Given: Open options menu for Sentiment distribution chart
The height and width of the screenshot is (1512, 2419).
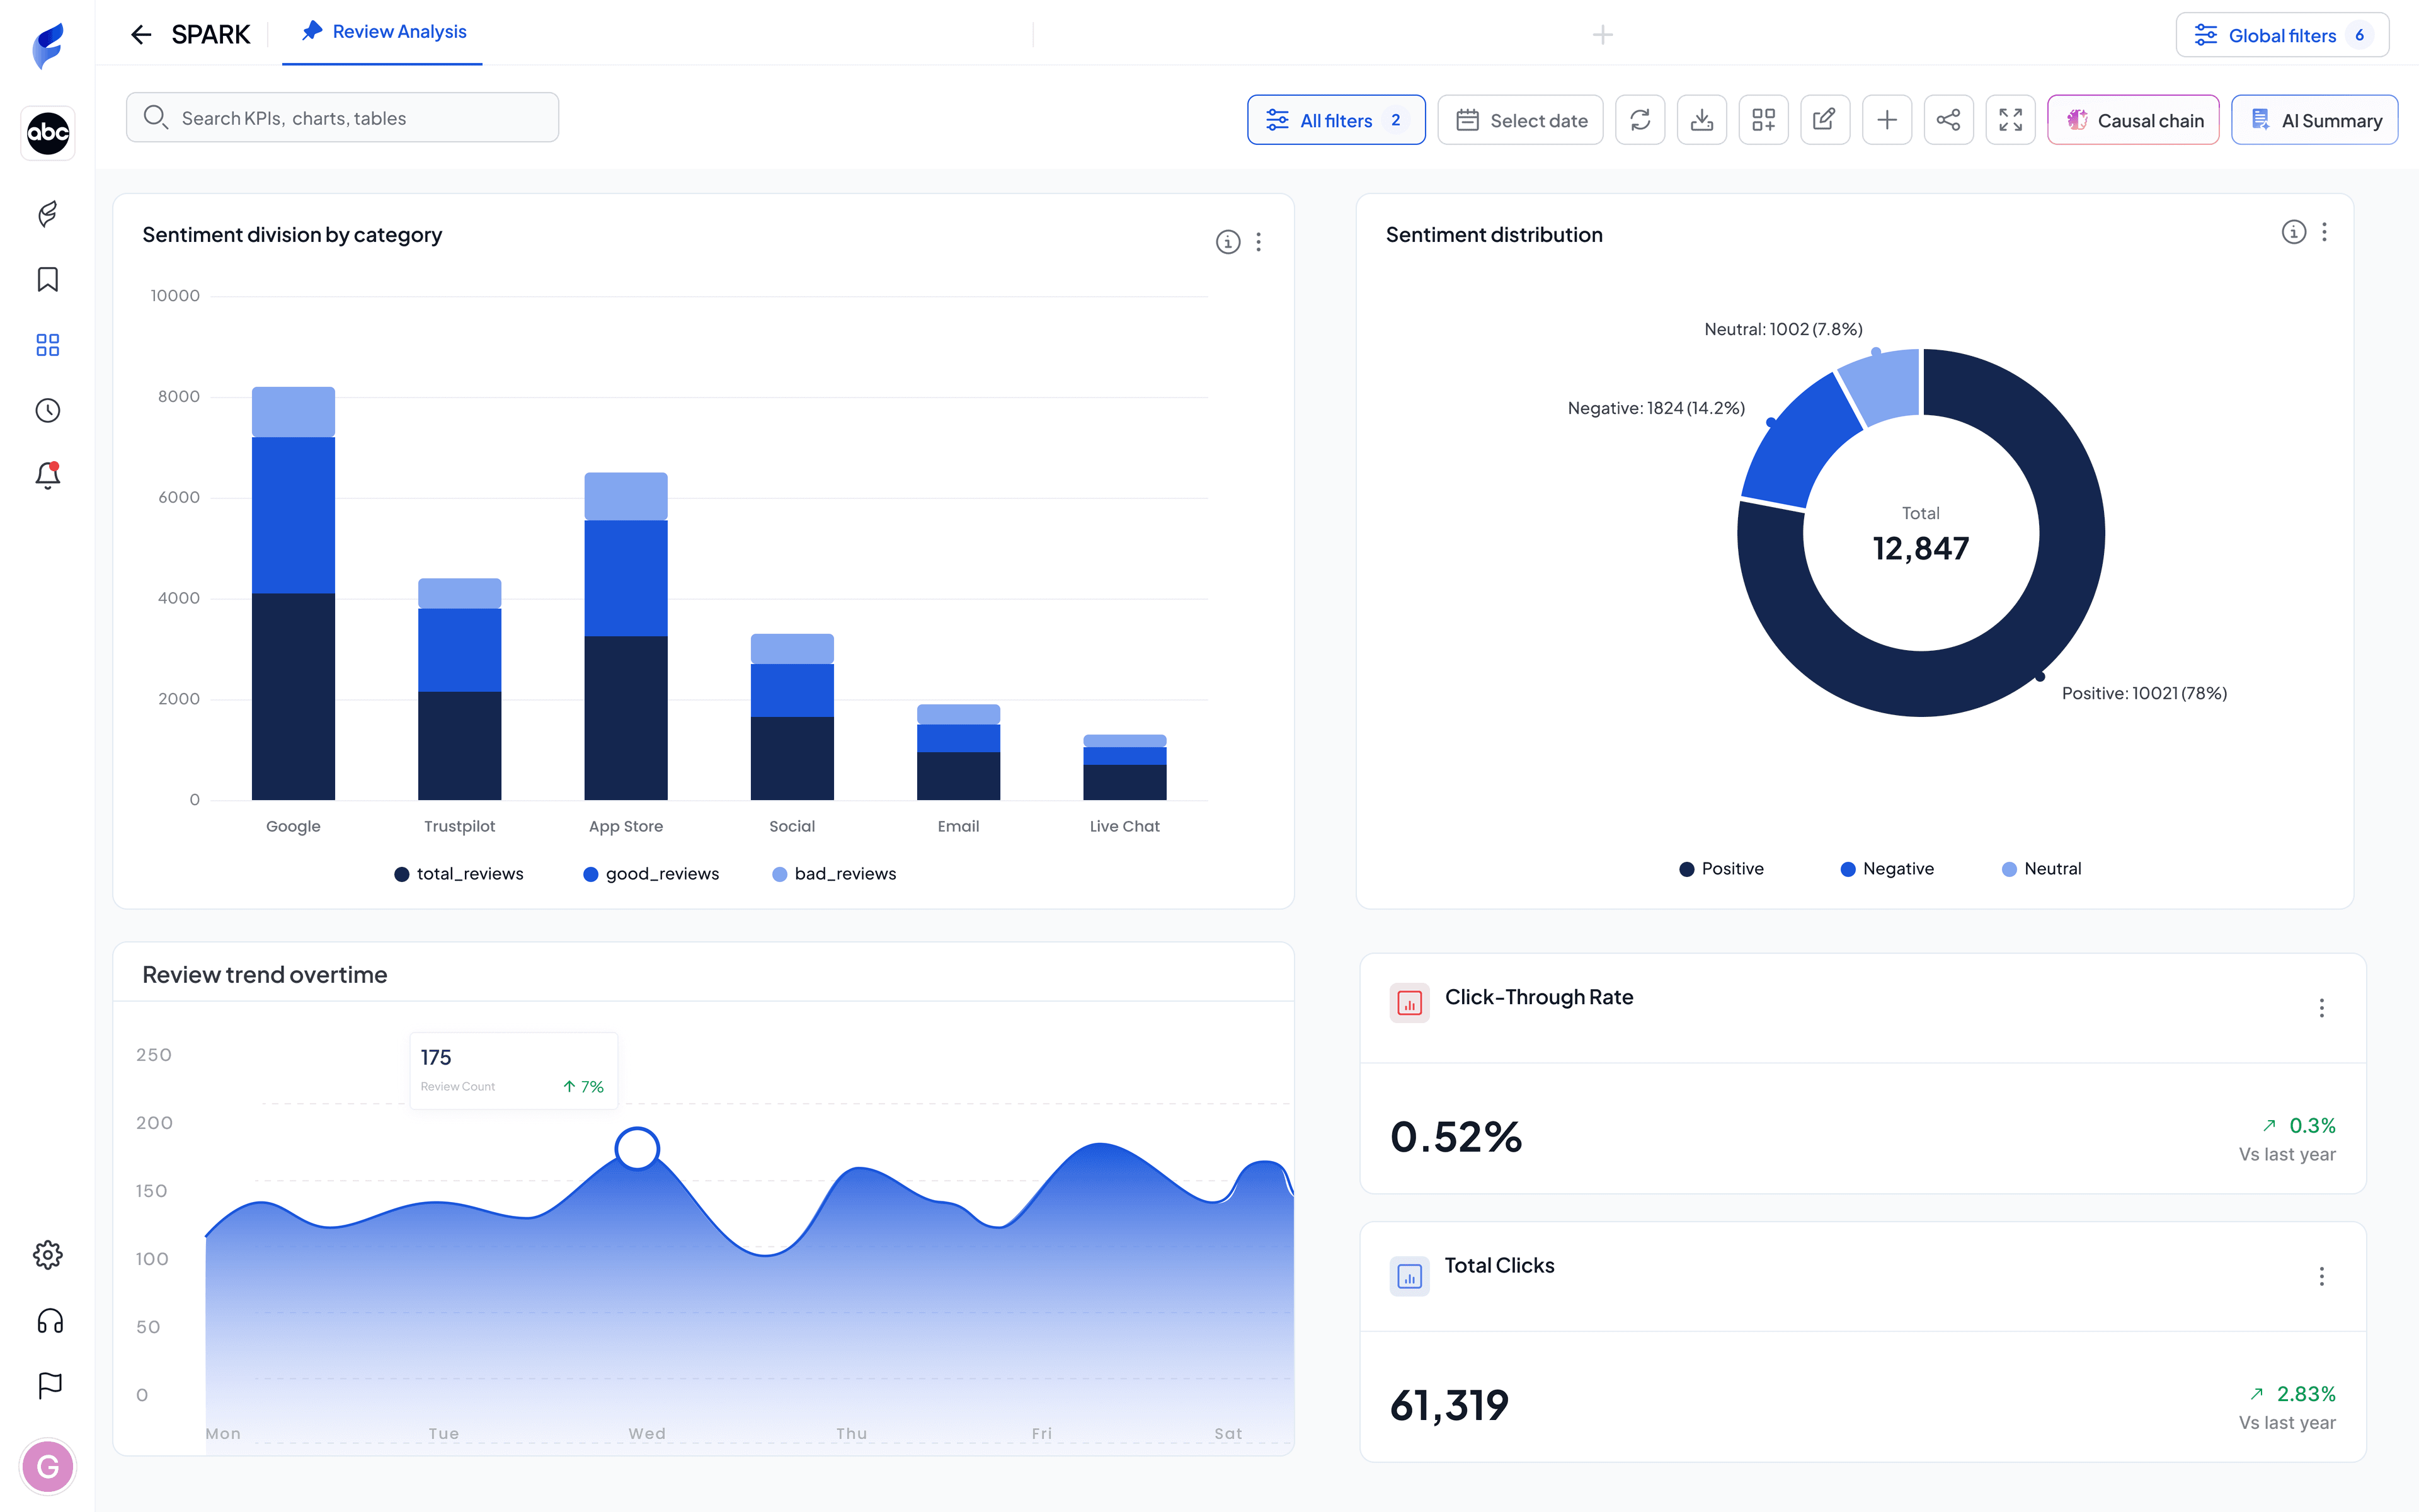Looking at the screenshot, I should tap(2324, 232).
